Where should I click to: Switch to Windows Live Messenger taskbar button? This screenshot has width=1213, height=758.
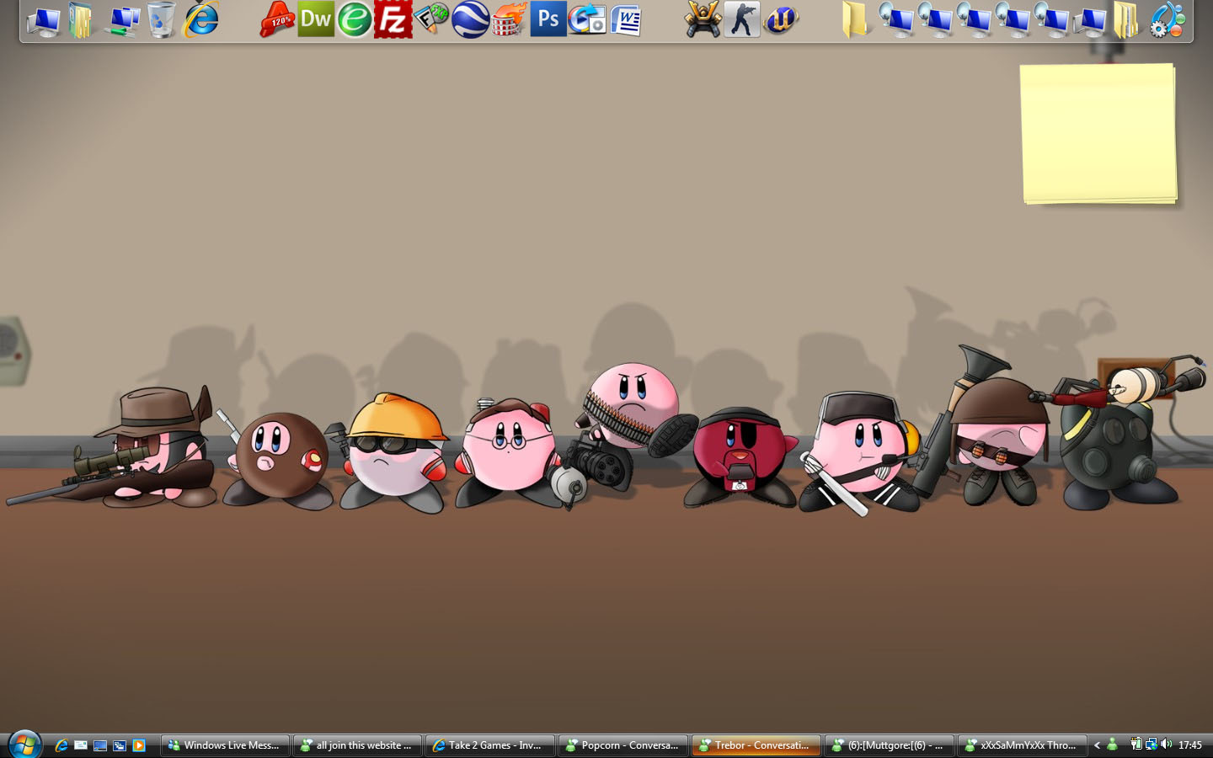[x=225, y=745]
